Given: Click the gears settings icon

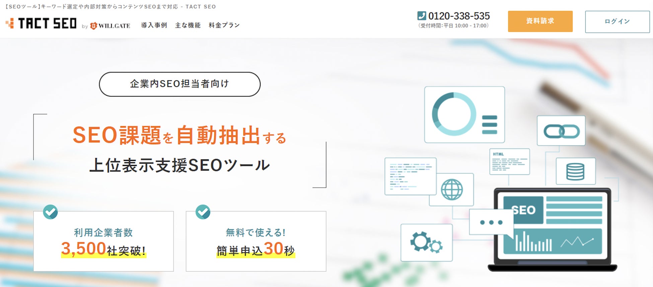Looking at the screenshot, I should (426, 242).
